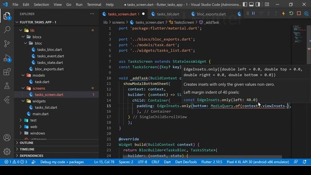Open the Extensions view
Screen dimensions: 311x175
7,72
